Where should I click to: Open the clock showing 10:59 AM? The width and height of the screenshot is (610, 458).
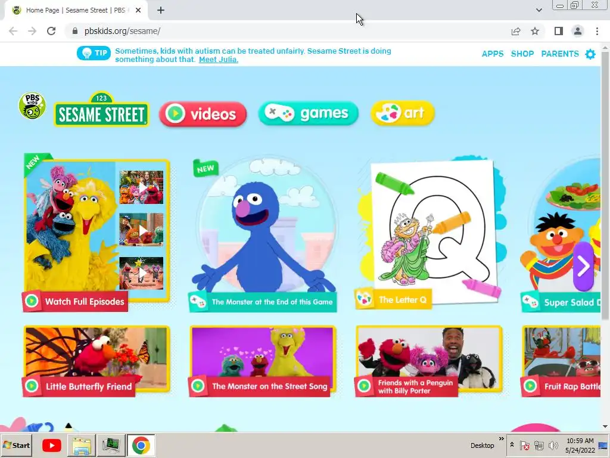580,445
